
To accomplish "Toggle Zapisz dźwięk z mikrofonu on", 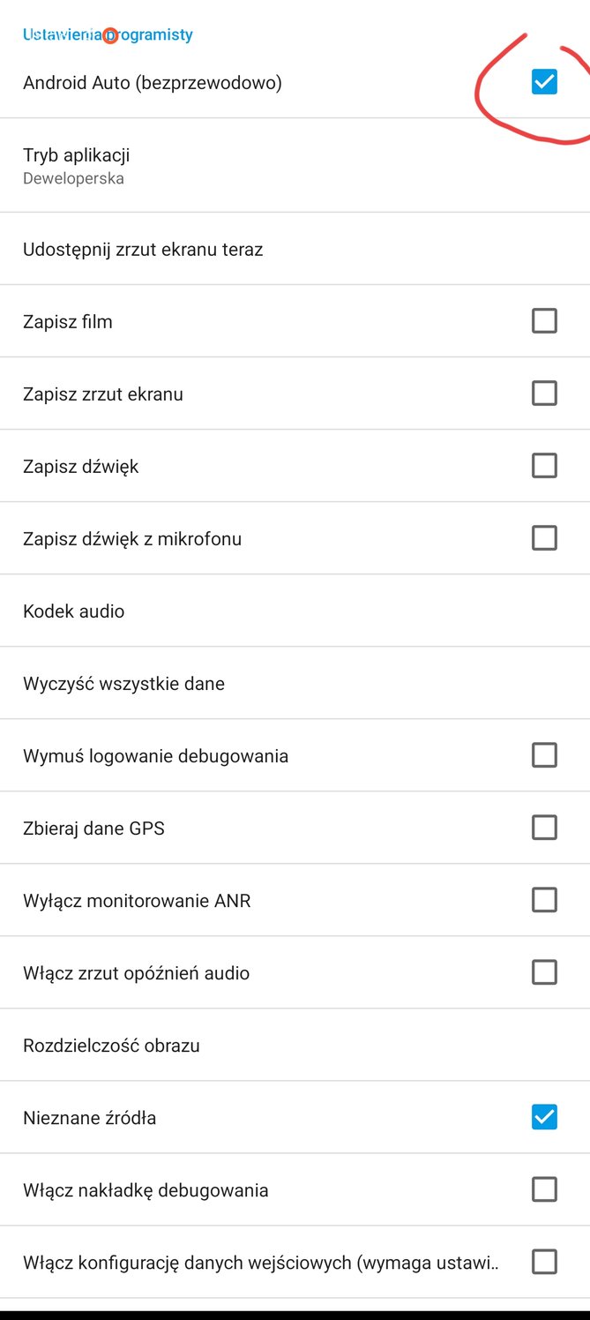I will tap(544, 537).
